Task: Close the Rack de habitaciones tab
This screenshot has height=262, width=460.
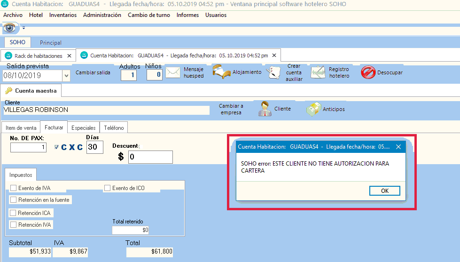Action: (x=69, y=56)
